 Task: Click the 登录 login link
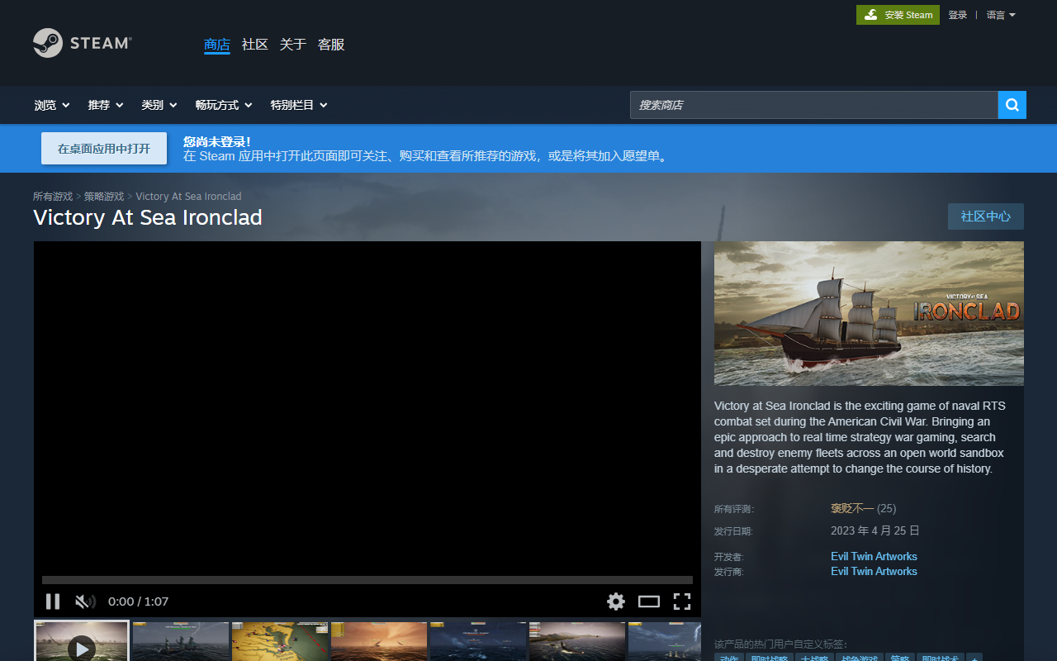pos(957,15)
